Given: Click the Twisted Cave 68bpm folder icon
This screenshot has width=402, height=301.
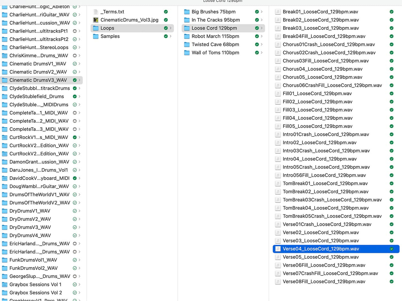Looking at the screenshot, I should pos(187,44).
